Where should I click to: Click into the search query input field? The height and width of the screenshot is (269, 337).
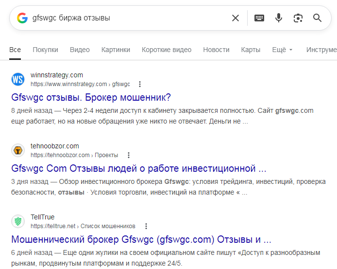pos(129,18)
